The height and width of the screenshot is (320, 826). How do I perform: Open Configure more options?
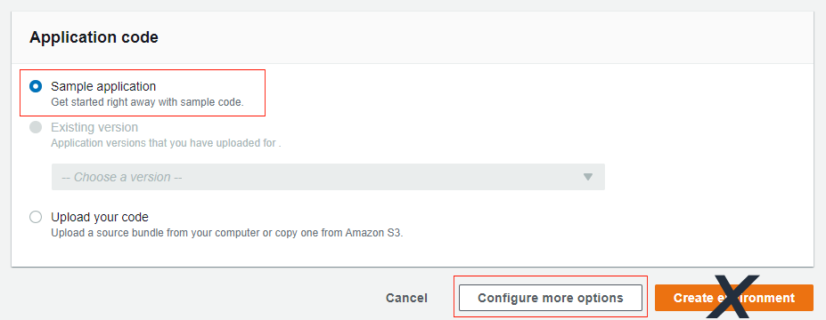tap(551, 298)
